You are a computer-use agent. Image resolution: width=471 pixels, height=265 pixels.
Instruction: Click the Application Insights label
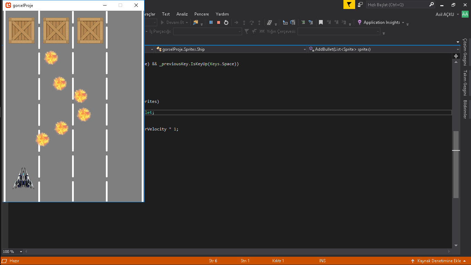pos(382,22)
